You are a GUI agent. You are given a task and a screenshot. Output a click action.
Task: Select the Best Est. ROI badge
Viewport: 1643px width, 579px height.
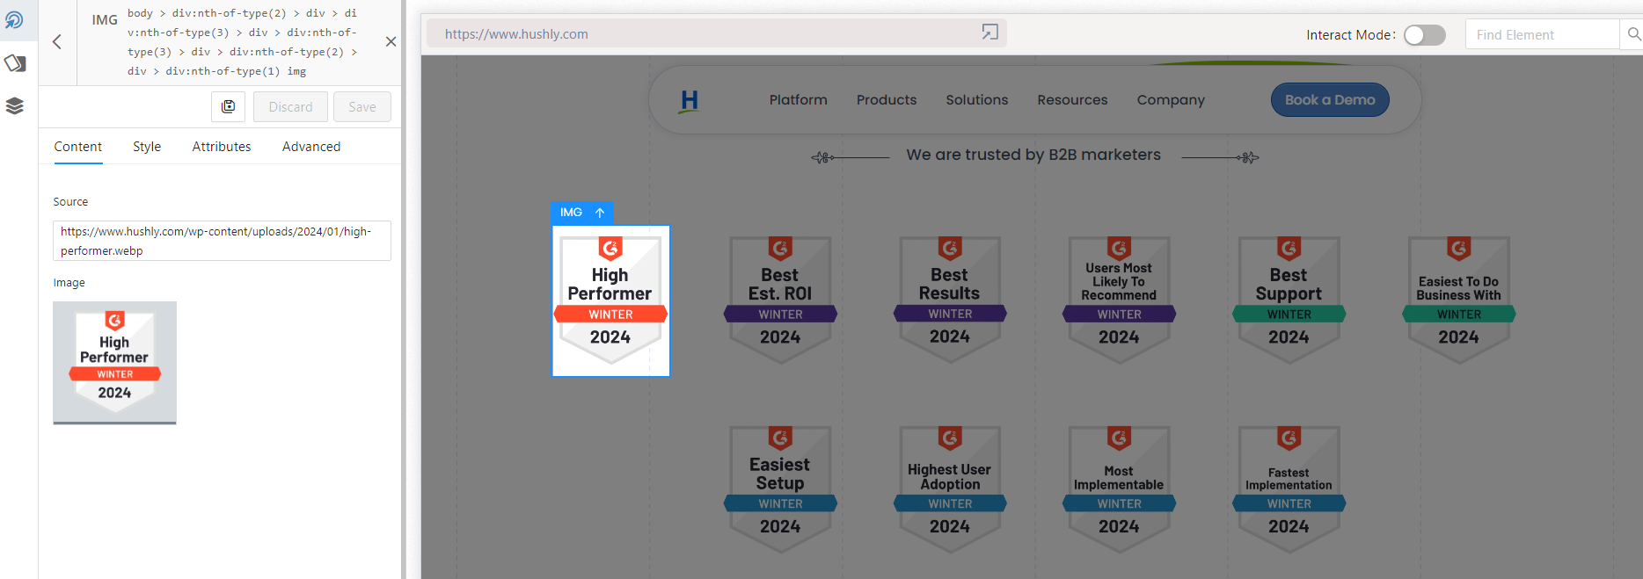(780, 300)
